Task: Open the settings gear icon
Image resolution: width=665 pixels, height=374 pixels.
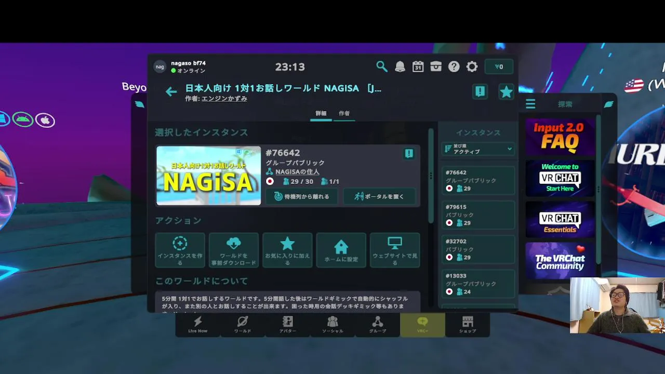Action: point(472,66)
